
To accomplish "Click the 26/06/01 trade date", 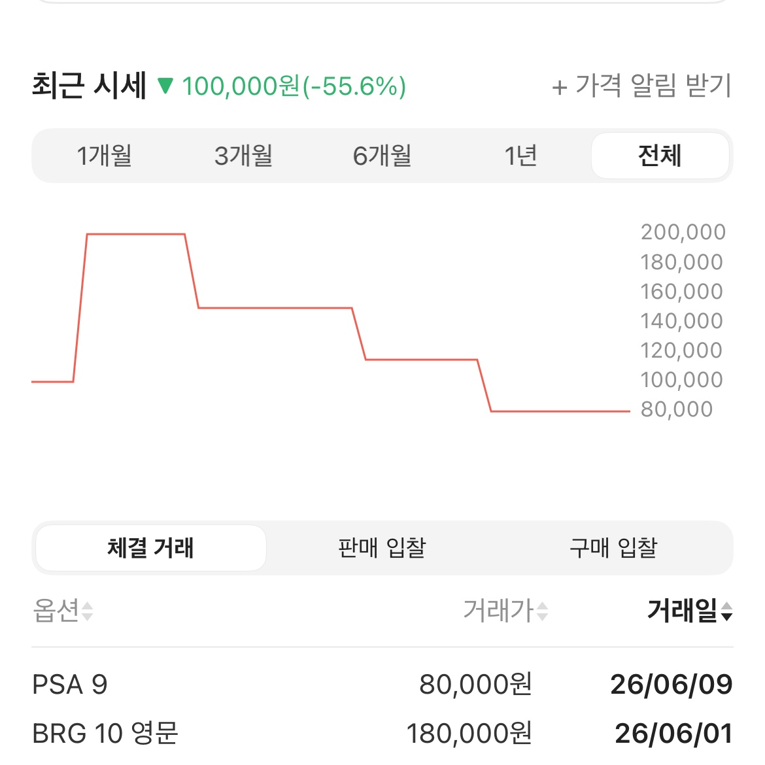I will point(673,733).
